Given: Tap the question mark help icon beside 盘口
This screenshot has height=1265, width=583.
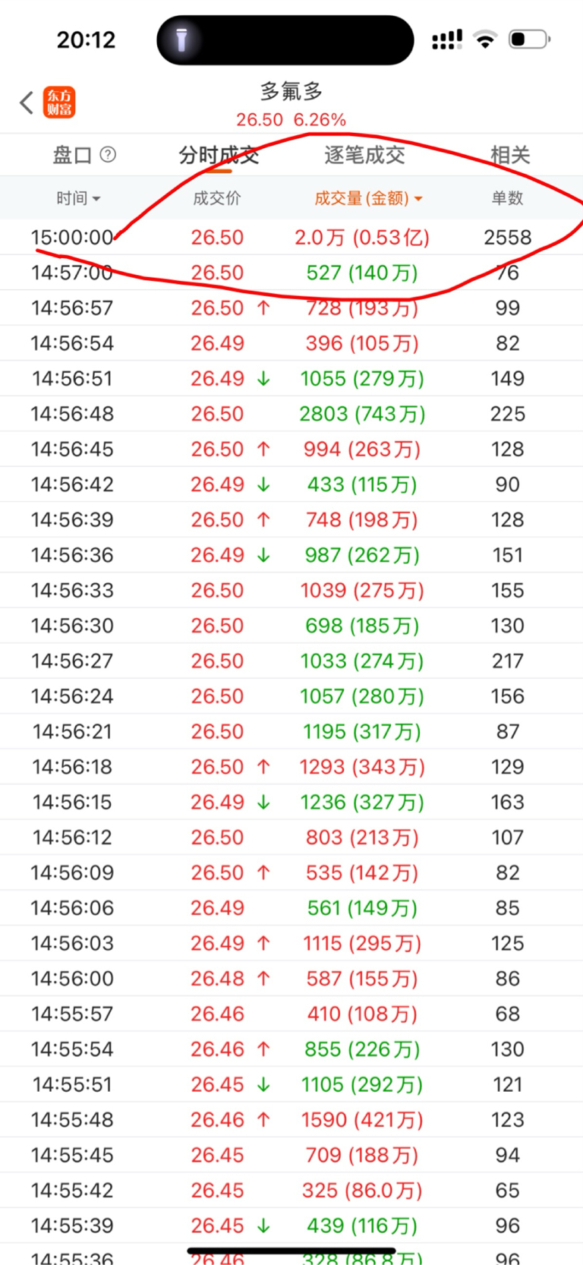Looking at the screenshot, I should (x=109, y=155).
